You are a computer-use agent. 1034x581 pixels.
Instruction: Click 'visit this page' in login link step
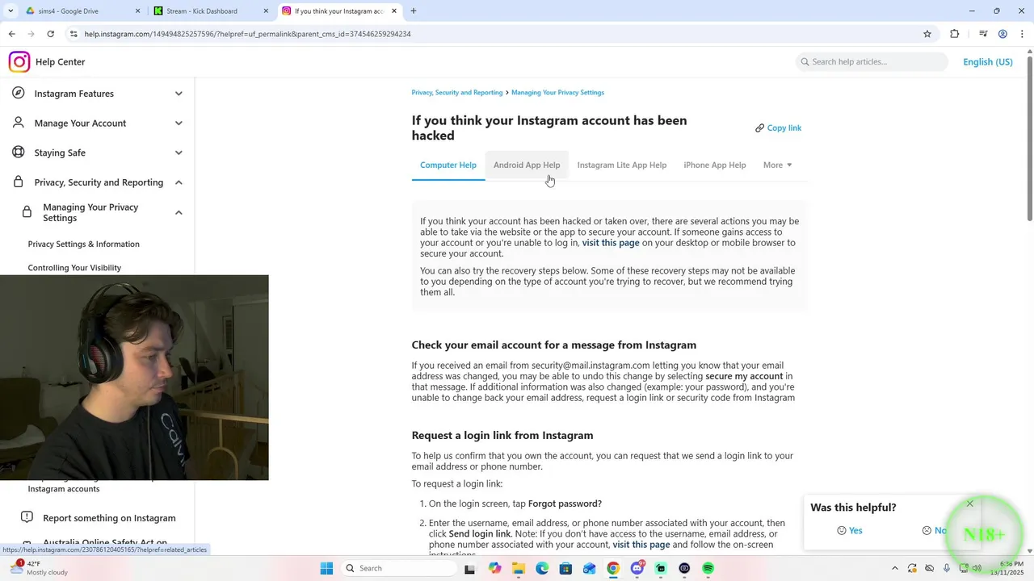(x=641, y=544)
